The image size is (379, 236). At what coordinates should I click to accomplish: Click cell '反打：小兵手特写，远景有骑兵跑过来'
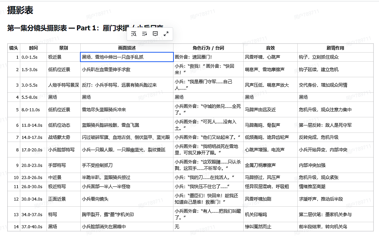[127, 85]
